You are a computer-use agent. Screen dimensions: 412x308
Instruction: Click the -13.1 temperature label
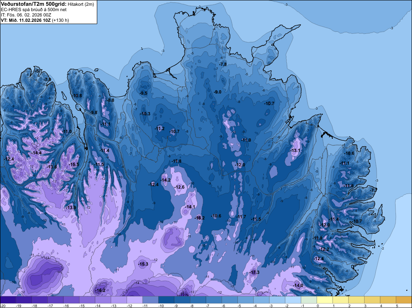(295, 150)
